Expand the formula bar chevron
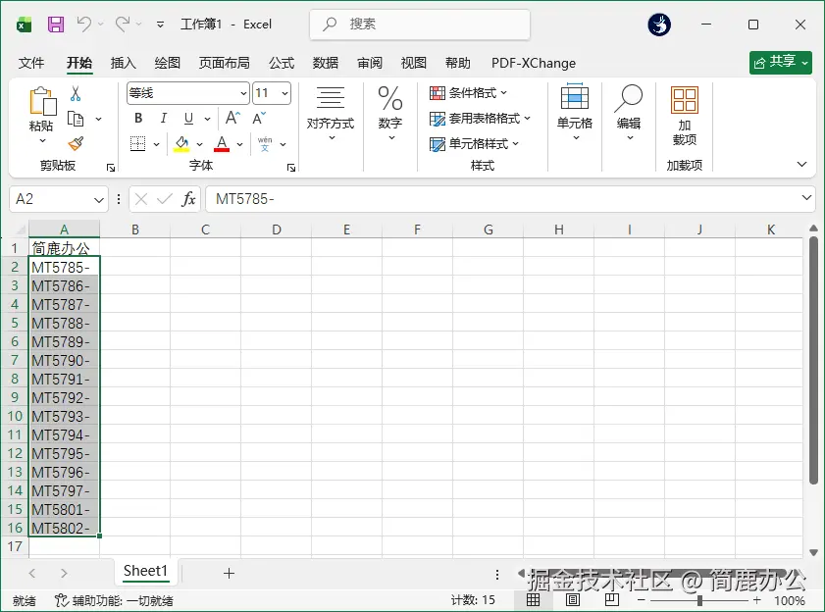Viewport: 825px width, 612px height. (806, 198)
